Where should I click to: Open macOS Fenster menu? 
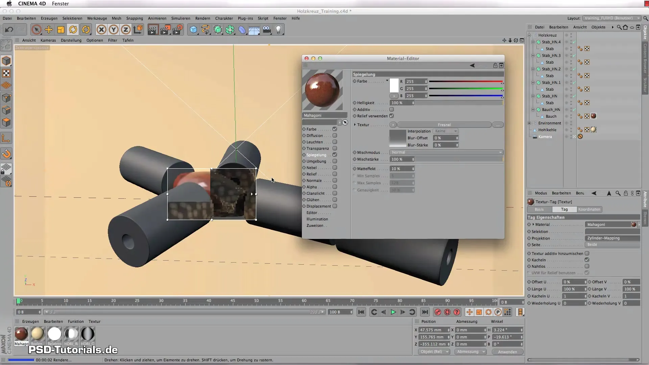[x=60, y=4]
